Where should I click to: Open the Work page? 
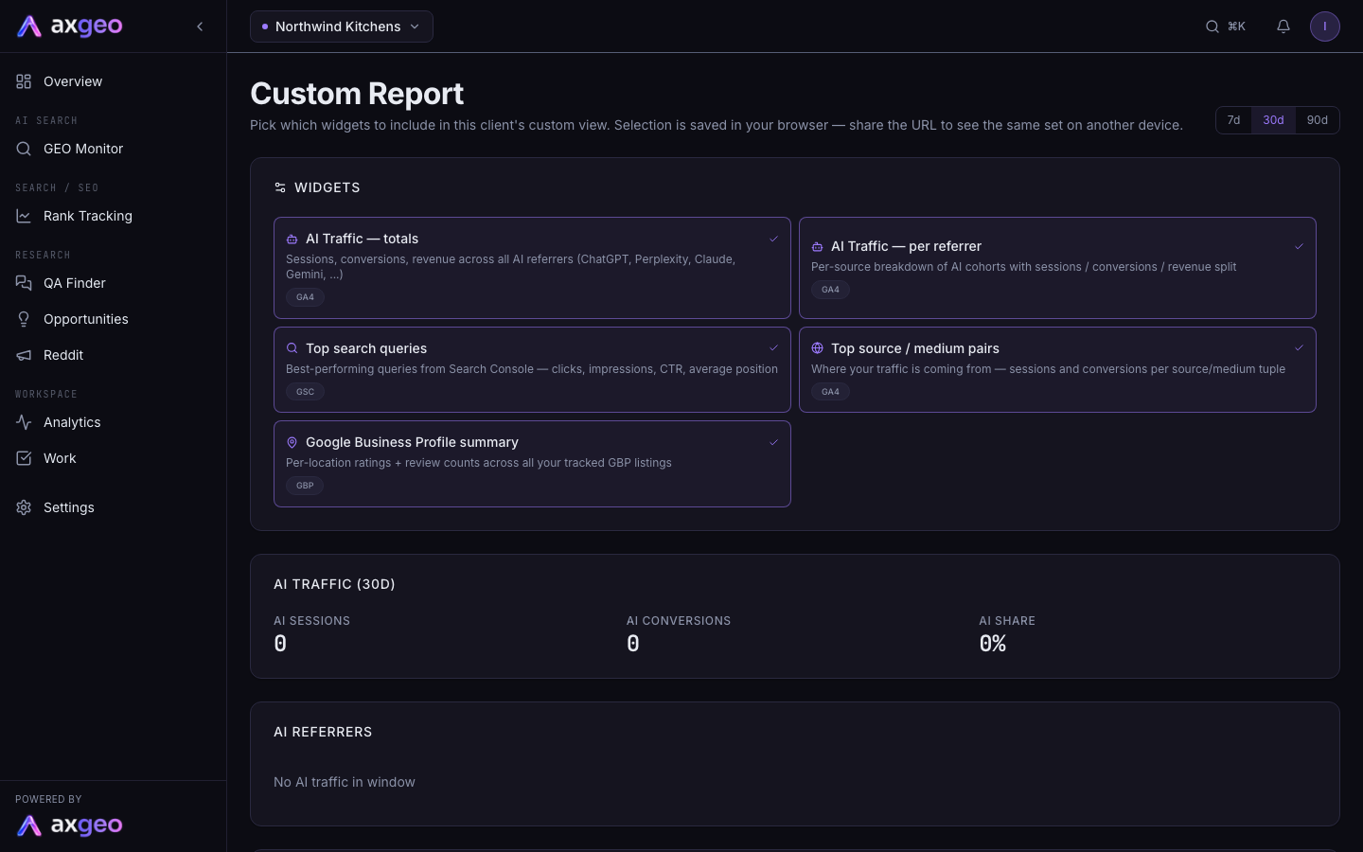114,458
